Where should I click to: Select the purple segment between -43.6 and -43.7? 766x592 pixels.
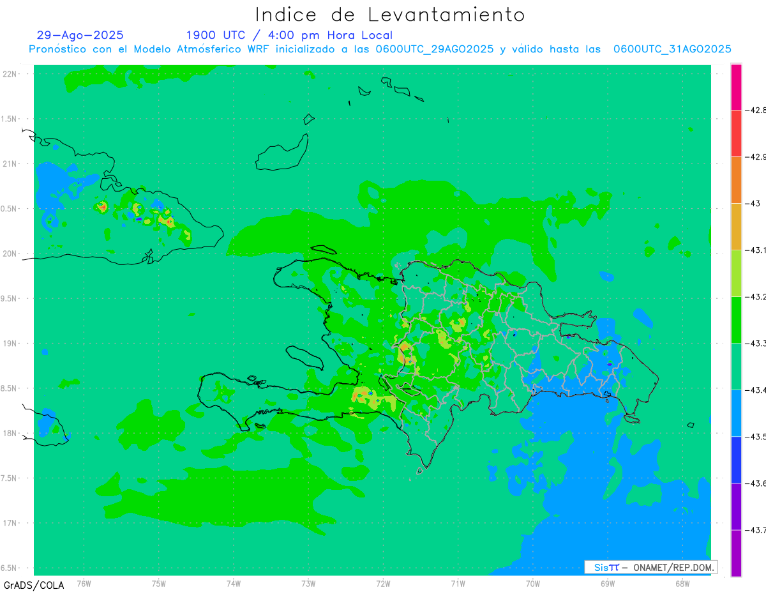[x=736, y=506]
